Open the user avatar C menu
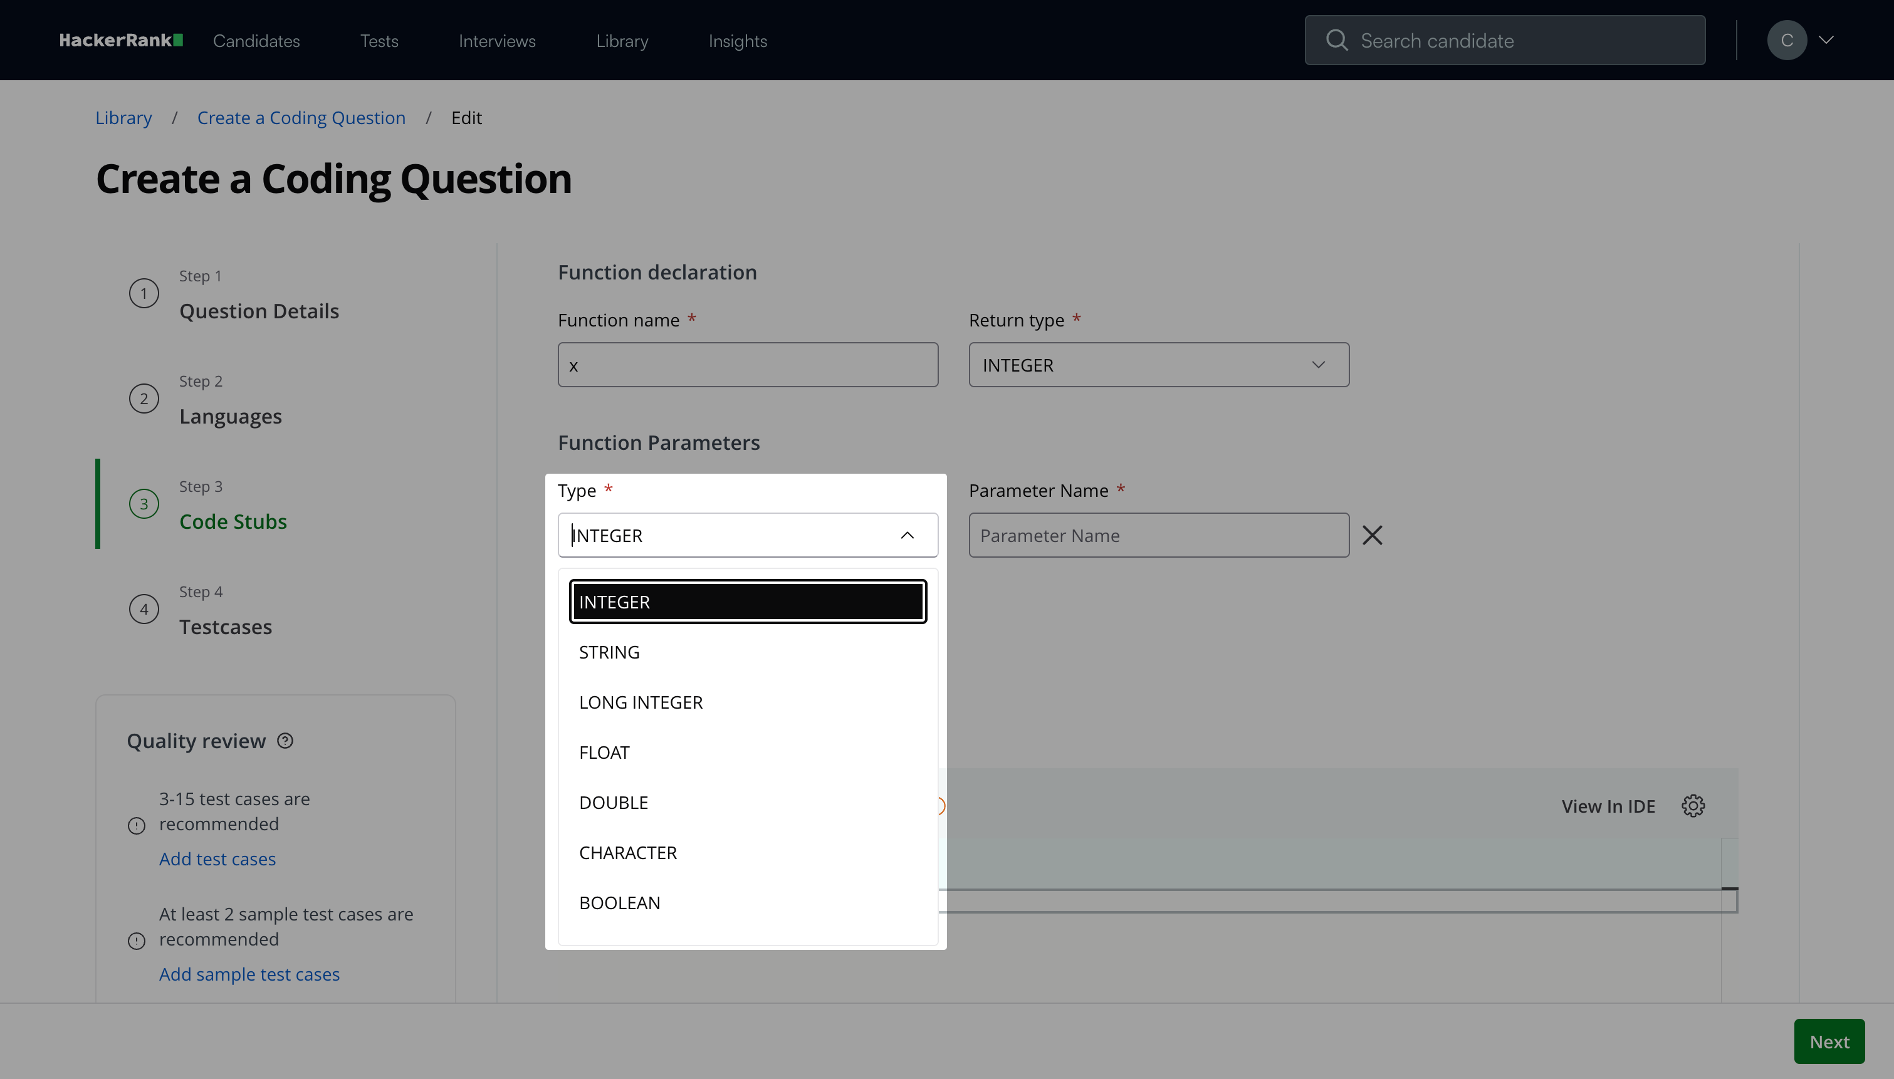1894x1079 pixels. click(1787, 40)
